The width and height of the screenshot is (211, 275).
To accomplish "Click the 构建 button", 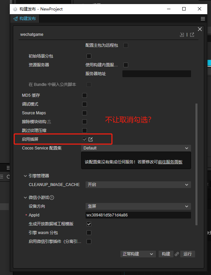I will click(166, 254).
